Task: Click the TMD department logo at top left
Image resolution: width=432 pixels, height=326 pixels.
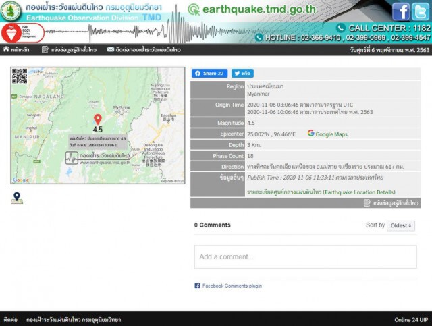Action: (x=11, y=11)
